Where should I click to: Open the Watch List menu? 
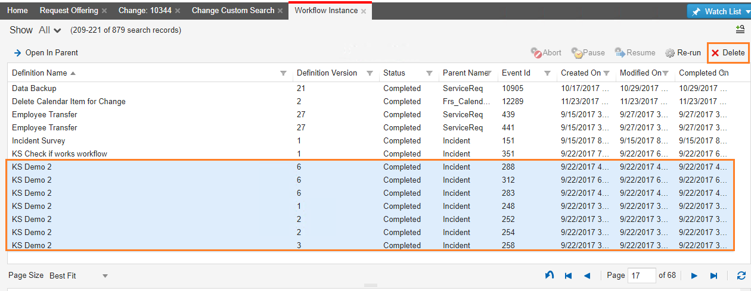click(x=719, y=11)
